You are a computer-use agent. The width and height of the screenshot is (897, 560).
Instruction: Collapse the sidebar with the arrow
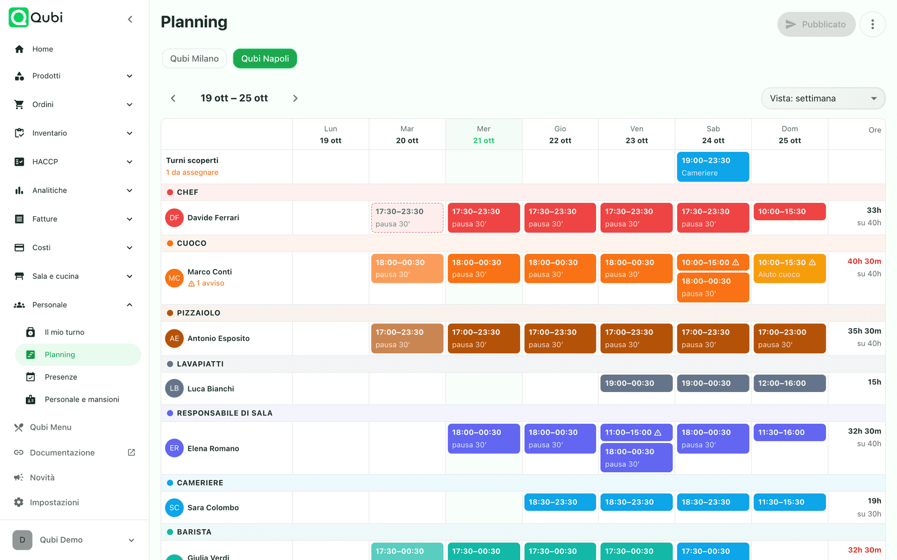130,19
